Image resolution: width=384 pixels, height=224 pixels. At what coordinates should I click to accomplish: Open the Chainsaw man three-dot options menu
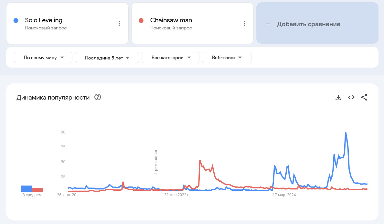[244, 23]
